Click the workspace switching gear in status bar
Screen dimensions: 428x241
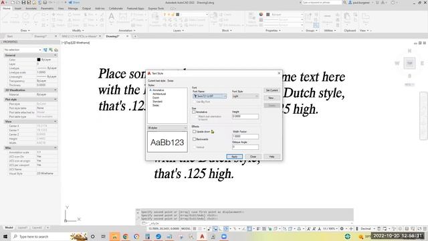pos(342,228)
